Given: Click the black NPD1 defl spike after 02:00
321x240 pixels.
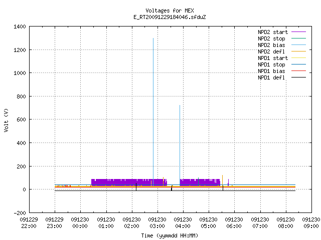Looking at the screenshot, I should pos(136,187).
